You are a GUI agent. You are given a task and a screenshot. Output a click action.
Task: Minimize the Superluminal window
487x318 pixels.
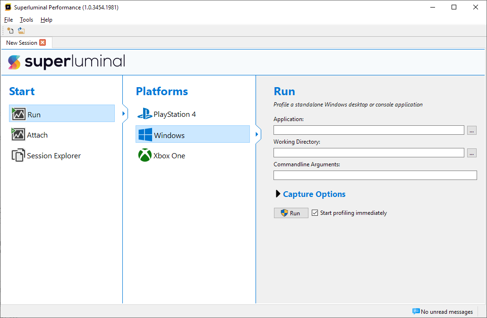(433, 7)
